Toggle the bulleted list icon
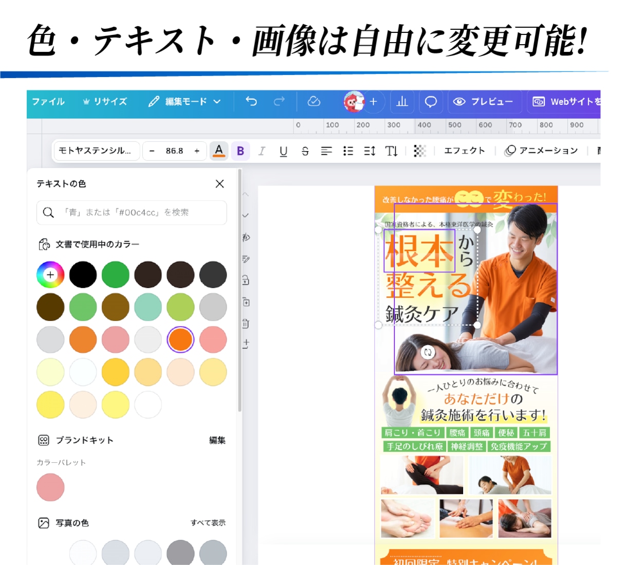 point(348,151)
